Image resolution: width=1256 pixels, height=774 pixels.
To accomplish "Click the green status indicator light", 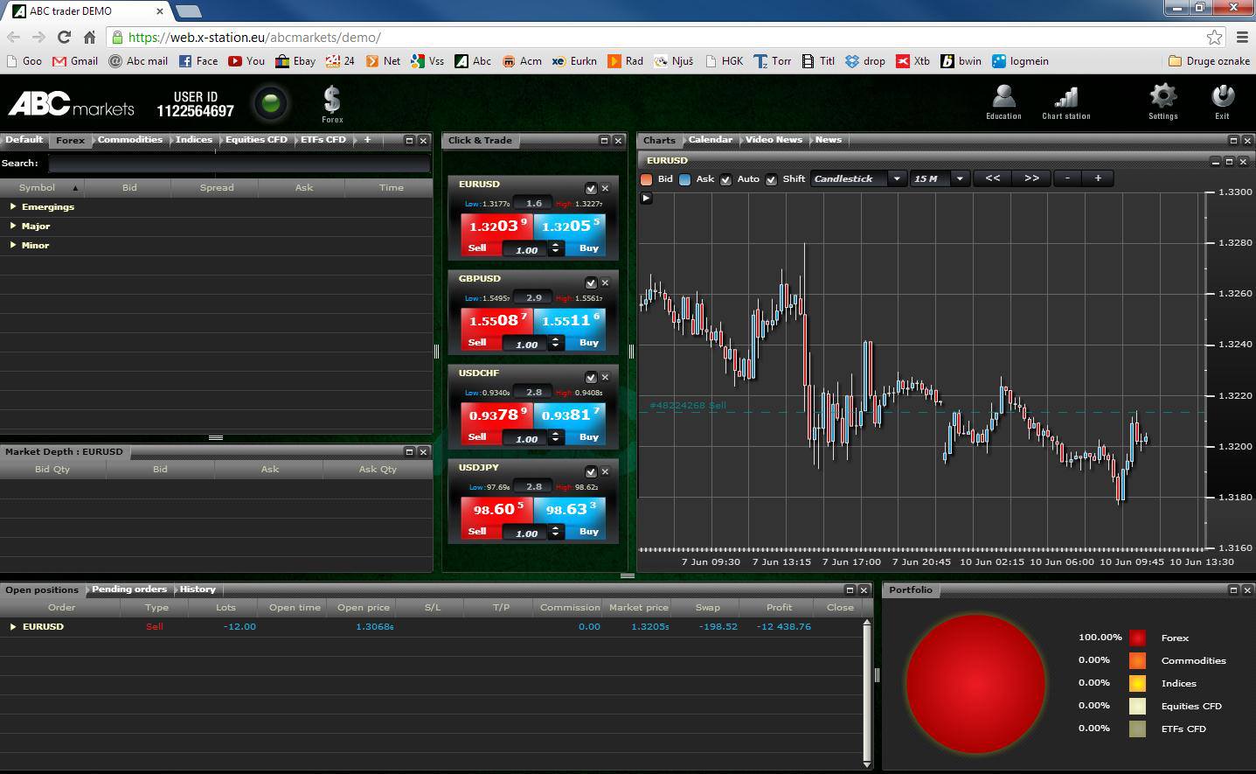I will pyautogui.click(x=270, y=103).
